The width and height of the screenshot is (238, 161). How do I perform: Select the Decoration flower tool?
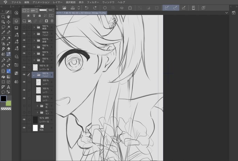click(3, 49)
